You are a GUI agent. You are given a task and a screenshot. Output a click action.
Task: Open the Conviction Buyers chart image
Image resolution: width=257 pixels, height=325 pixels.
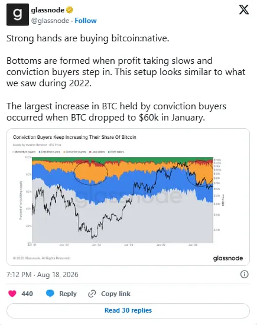[x=128, y=197]
